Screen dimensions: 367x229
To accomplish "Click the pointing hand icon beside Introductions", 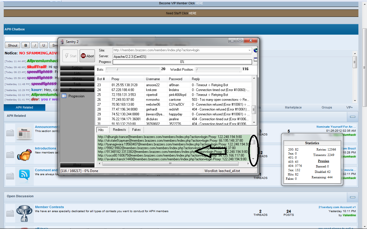I will (24, 155).
